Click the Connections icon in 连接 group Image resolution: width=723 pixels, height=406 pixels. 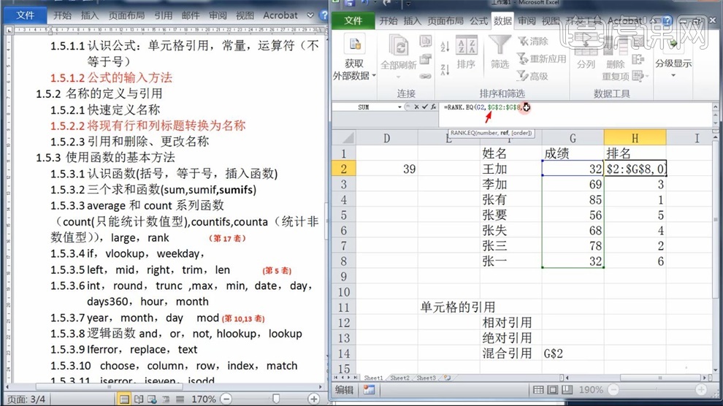[425, 41]
